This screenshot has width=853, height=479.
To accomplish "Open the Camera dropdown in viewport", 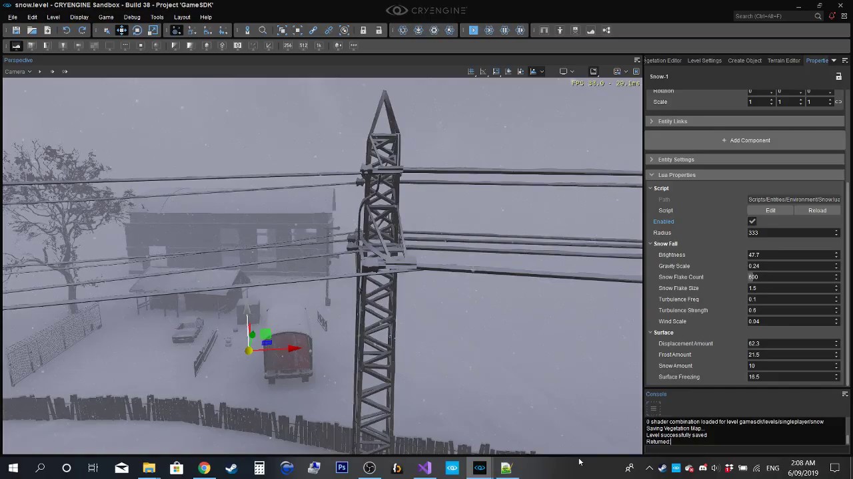I will 18,71.
